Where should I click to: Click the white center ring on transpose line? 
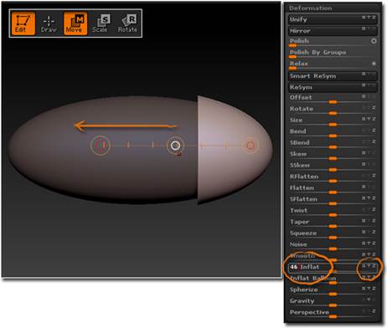(x=175, y=146)
